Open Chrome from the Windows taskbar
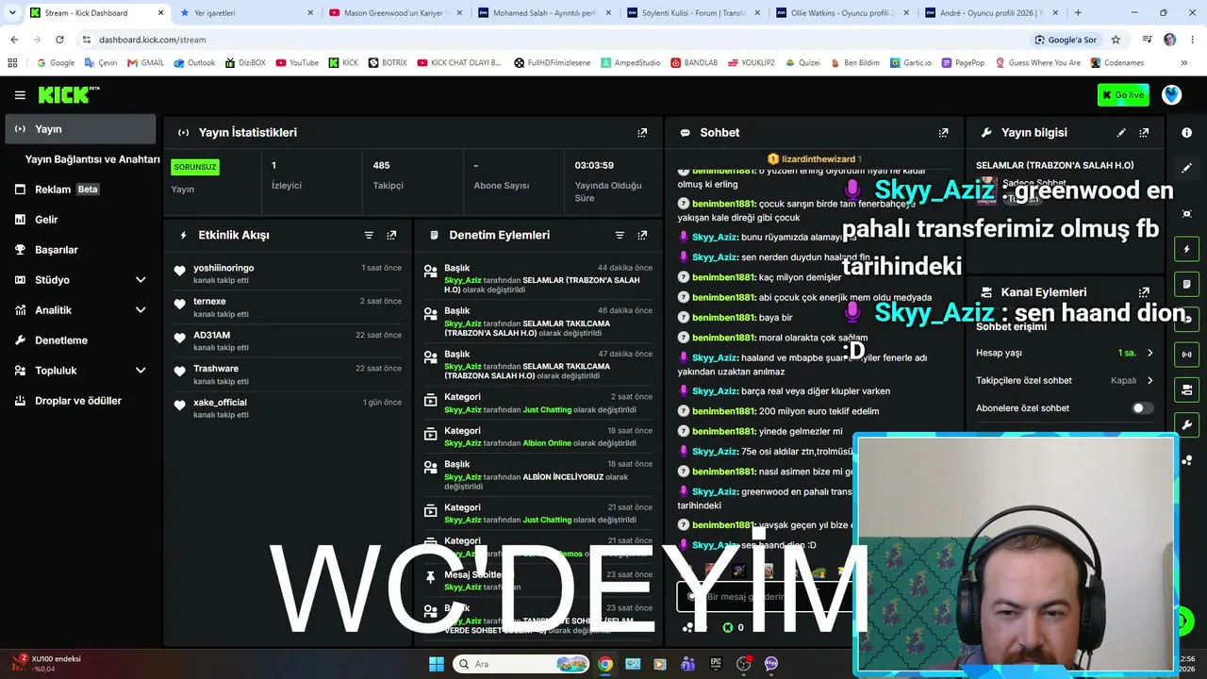This screenshot has width=1207, height=679. (605, 664)
